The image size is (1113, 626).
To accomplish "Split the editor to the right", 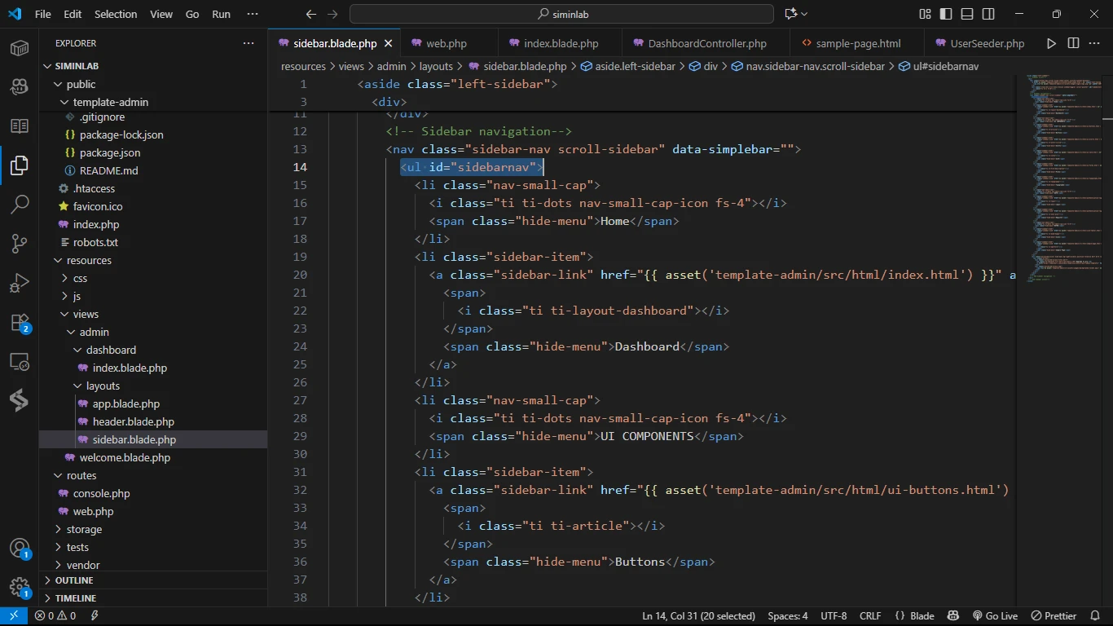I will [1073, 43].
